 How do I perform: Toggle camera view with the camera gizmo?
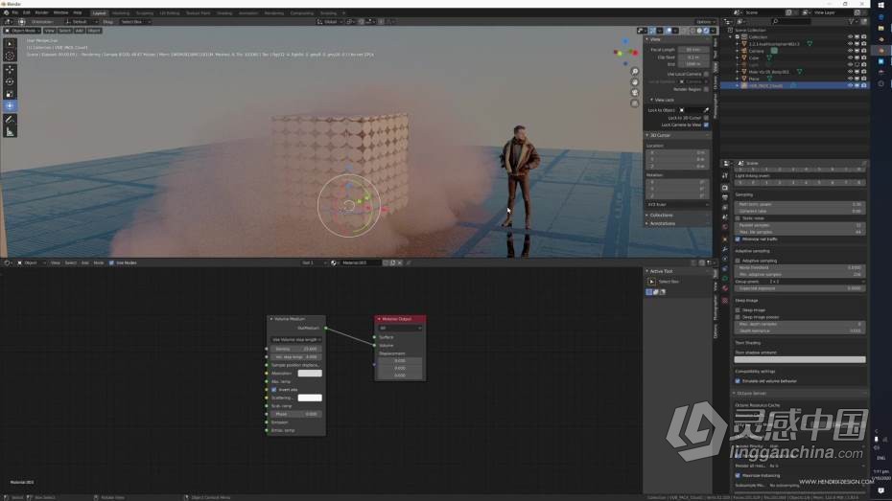click(634, 93)
